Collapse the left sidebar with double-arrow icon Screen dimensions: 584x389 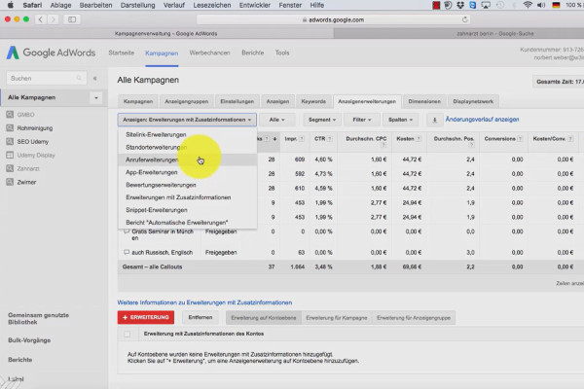[x=95, y=78]
